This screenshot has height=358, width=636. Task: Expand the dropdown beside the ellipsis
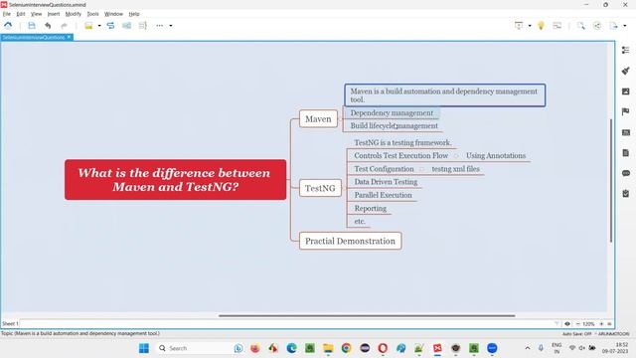171,26
